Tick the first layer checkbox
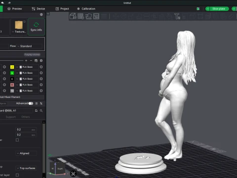The image size is (237, 178). tap(17, 175)
